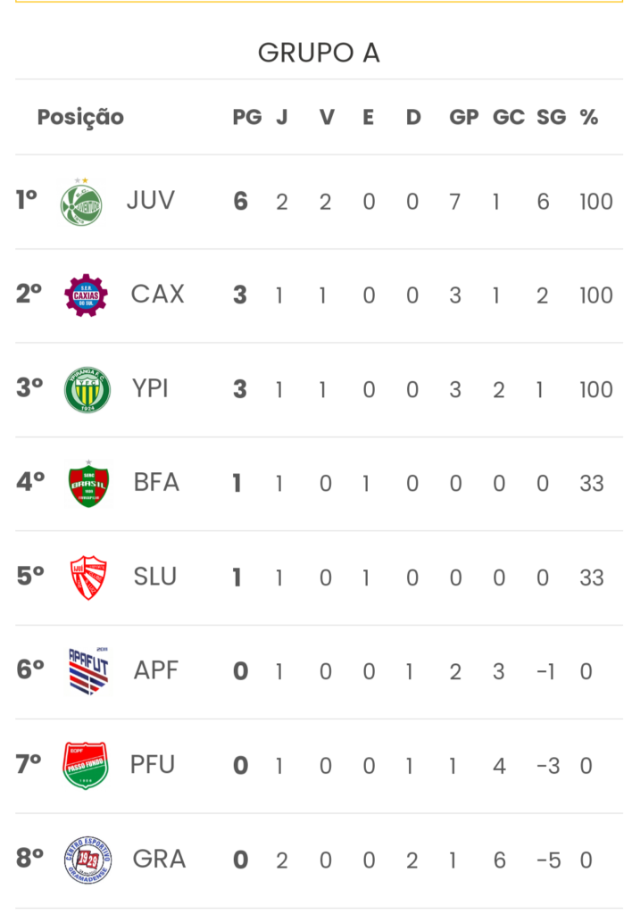Click the % percentage column header

[589, 117]
